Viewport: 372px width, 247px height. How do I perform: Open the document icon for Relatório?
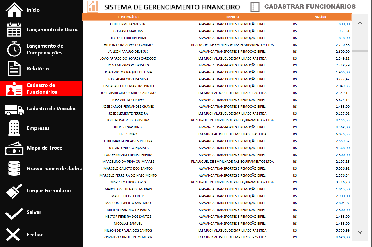[14, 69]
